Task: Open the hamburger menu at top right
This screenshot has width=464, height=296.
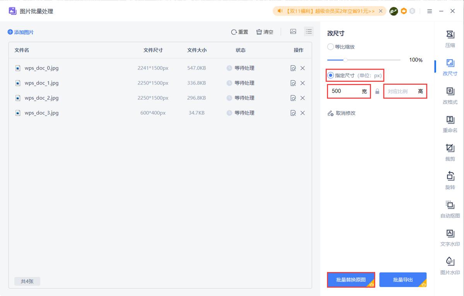Action: (x=429, y=11)
